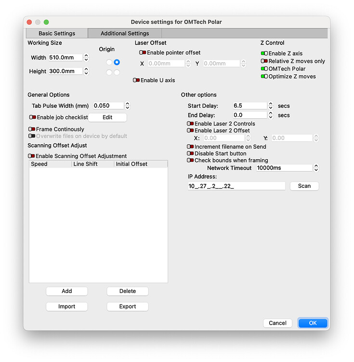Turn on Enable U axis
The image size is (354, 362).
pyautogui.click(x=136, y=81)
